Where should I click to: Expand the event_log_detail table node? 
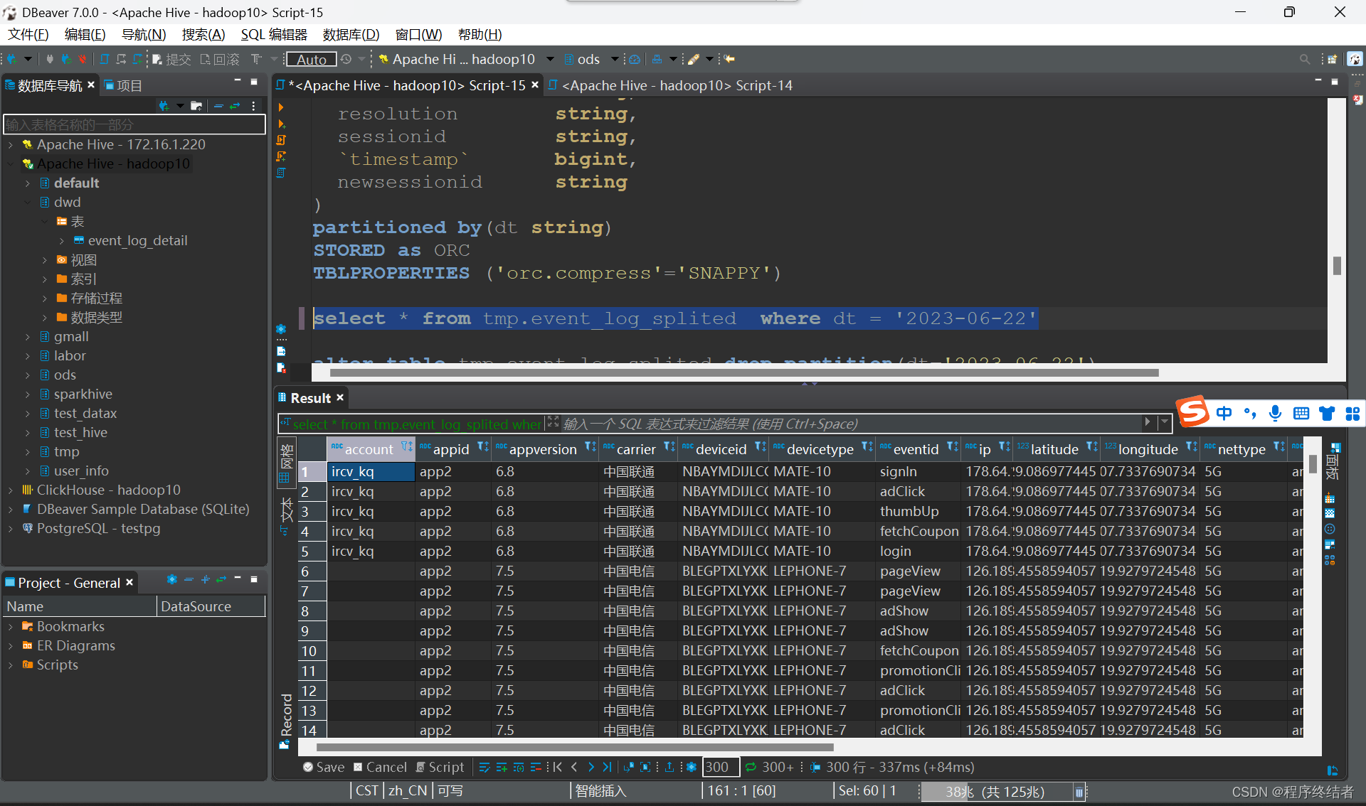click(62, 241)
